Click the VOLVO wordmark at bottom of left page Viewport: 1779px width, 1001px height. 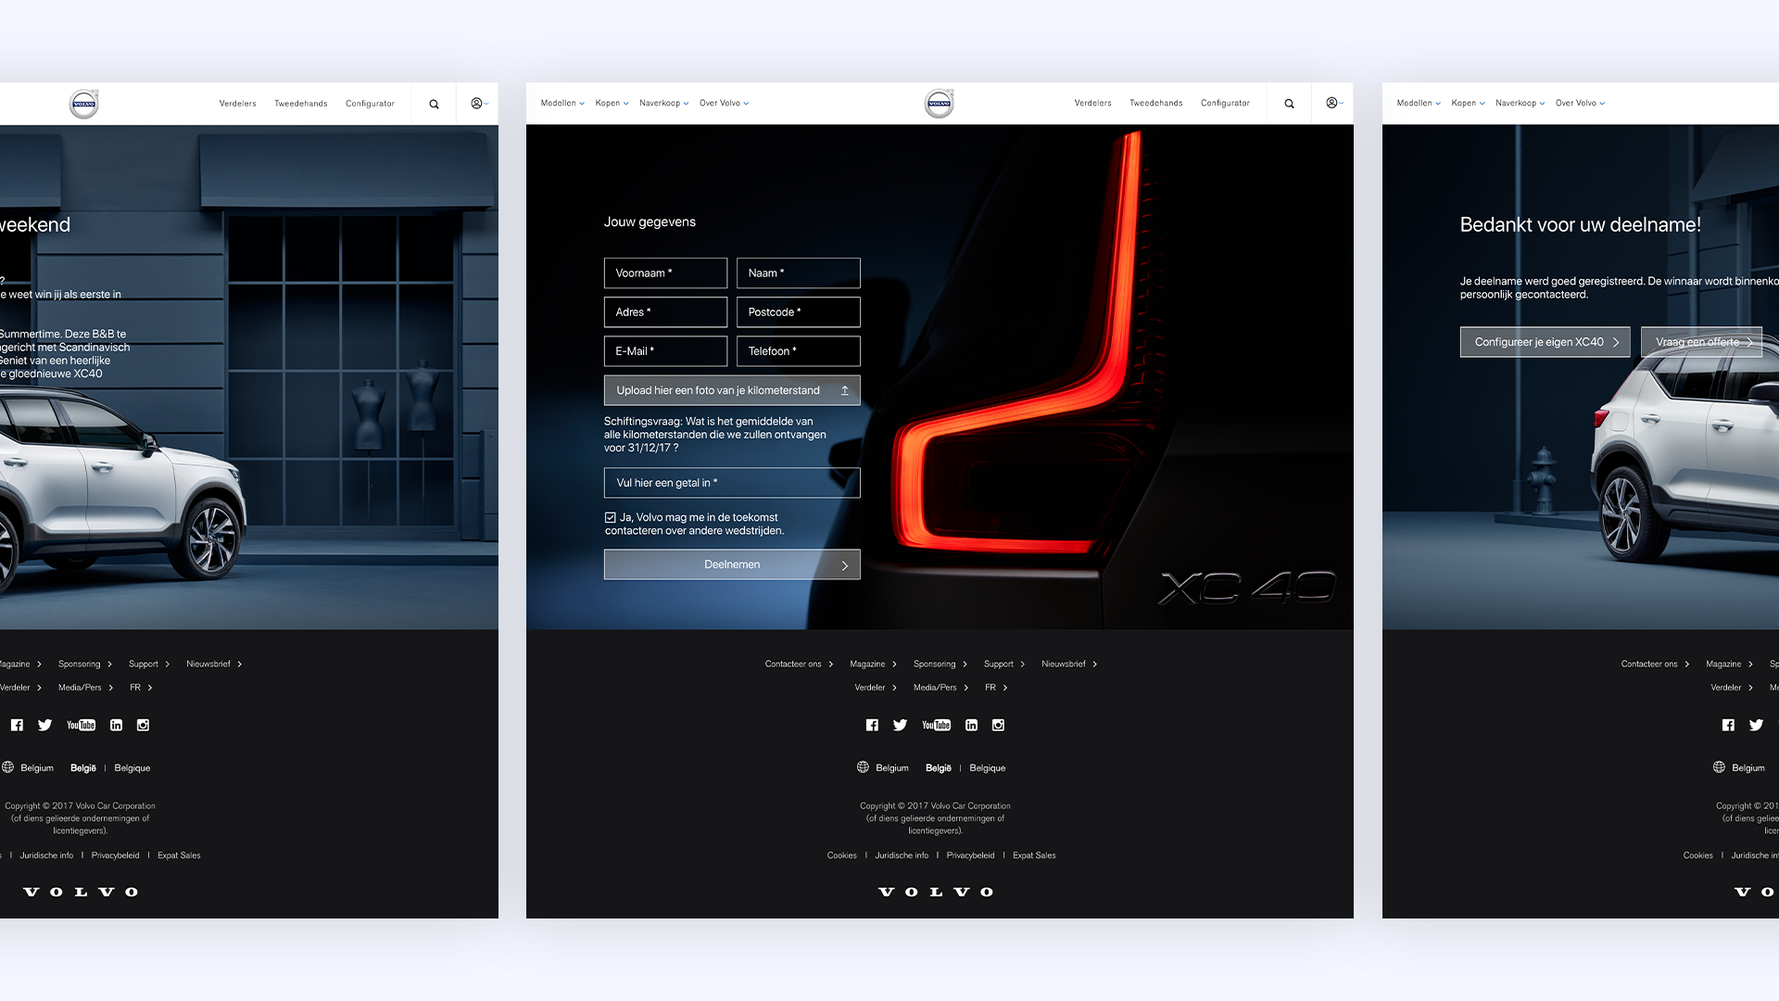pos(81,892)
